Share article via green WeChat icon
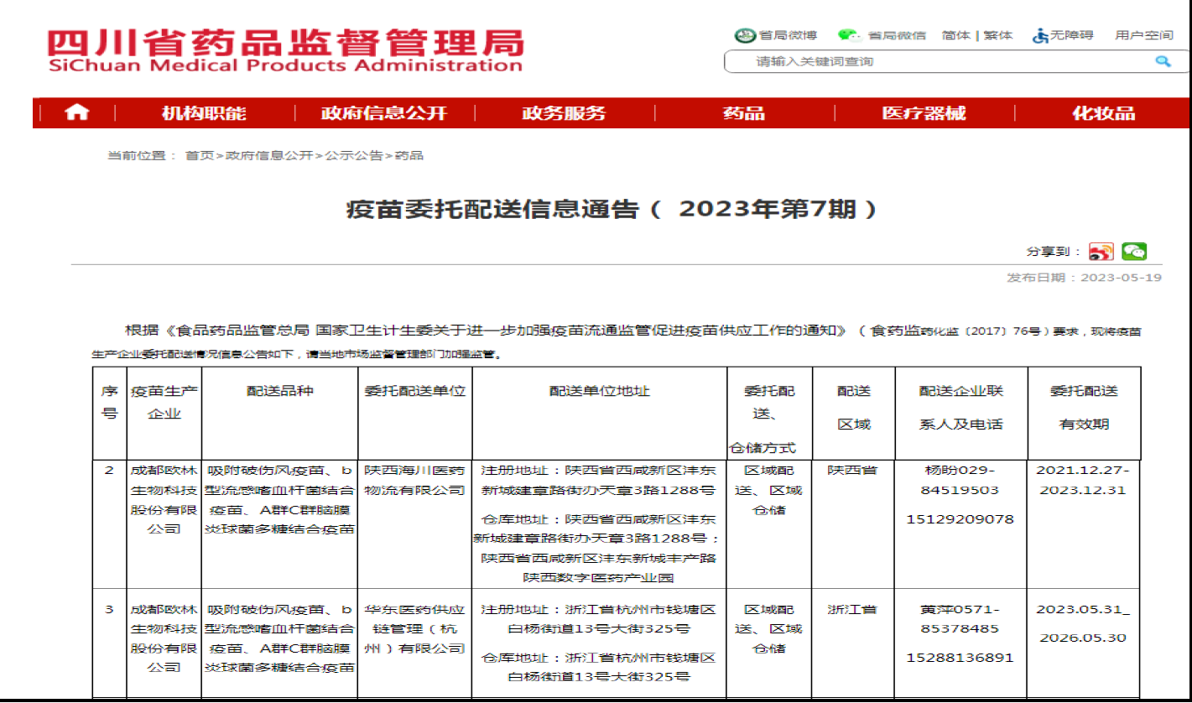Viewport: 1192px width, 703px height. point(1134,252)
